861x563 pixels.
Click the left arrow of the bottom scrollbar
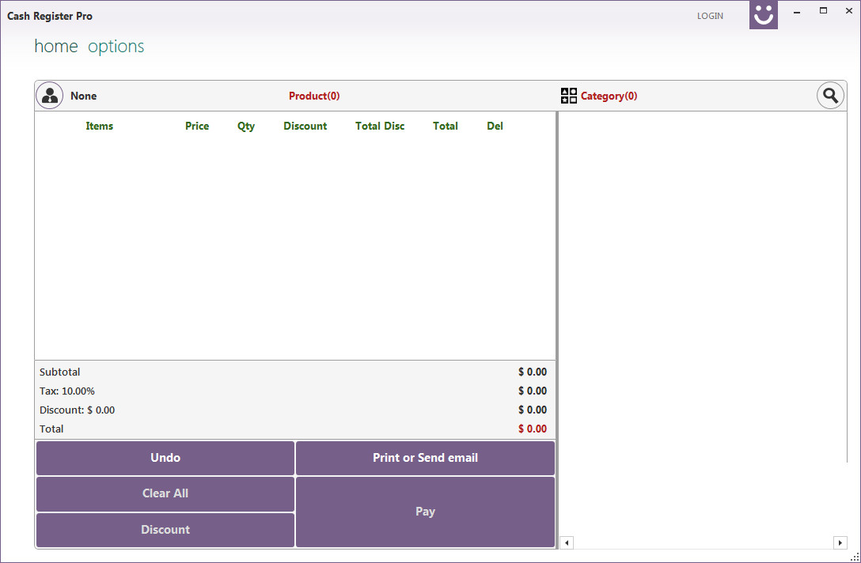click(567, 542)
